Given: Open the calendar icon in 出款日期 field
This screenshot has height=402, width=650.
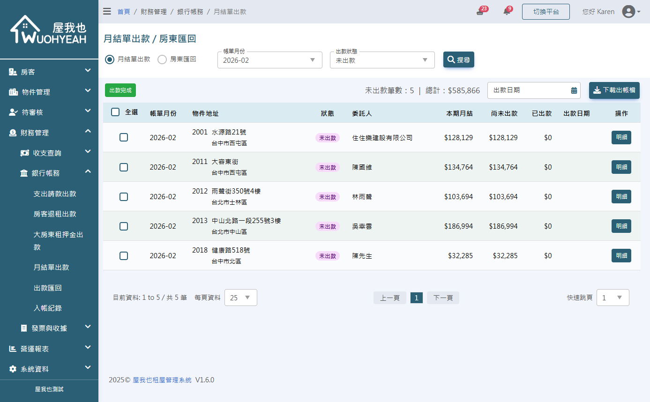Looking at the screenshot, I should point(574,90).
